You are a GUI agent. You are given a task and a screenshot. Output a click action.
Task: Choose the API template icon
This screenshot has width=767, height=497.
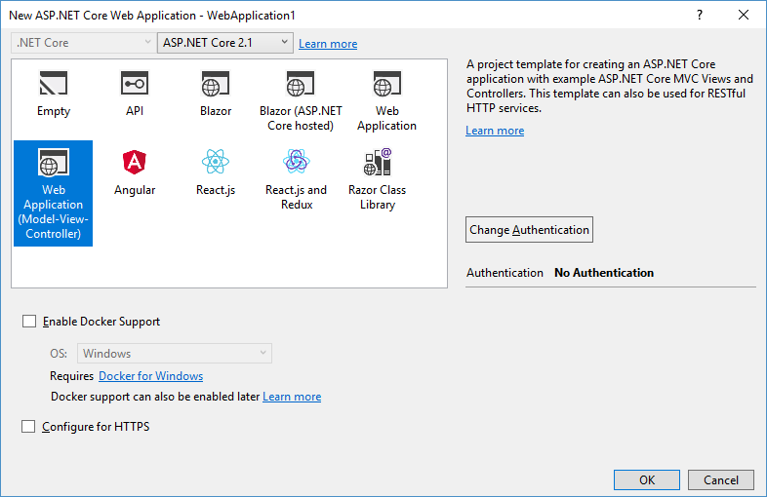click(x=135, y=84)
